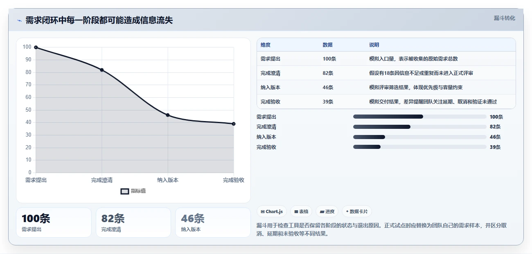Click the 46条 table cell
Image resolution: width=532 pixels, height=254 pixels.
328,88
